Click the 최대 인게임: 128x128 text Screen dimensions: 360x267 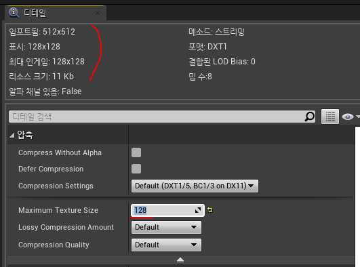(x=47, y=62)
